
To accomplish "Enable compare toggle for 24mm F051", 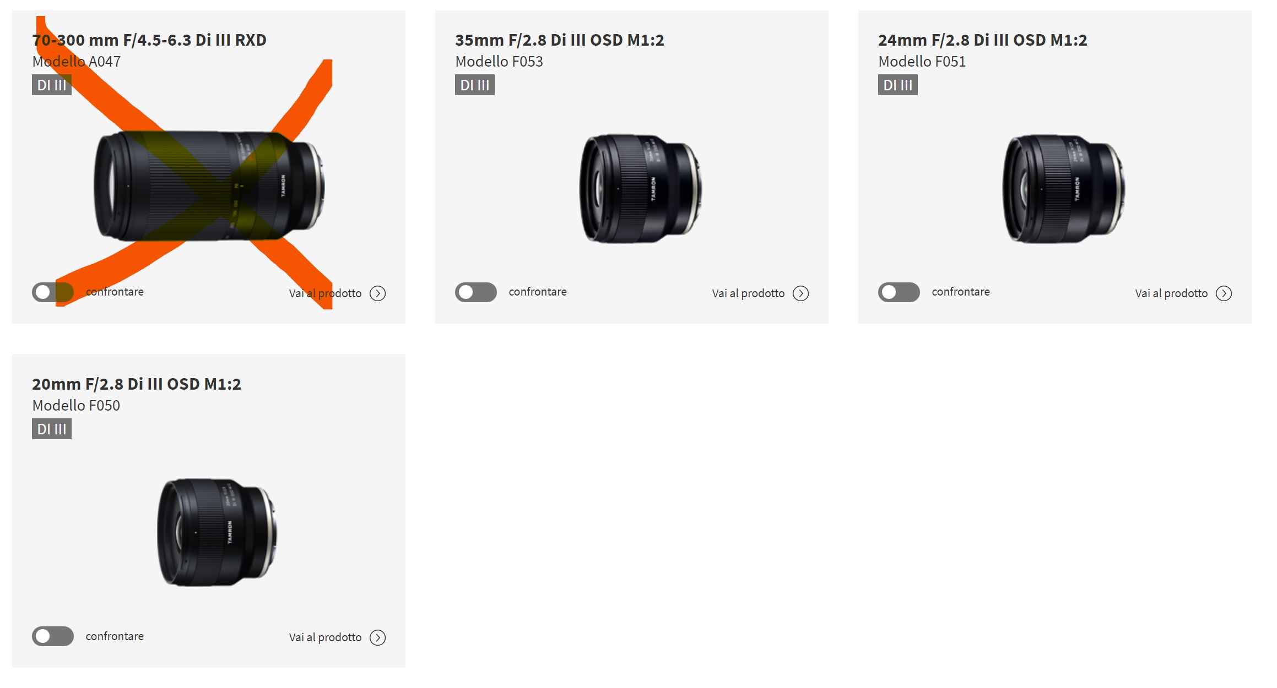I will pyautogui.click(x=899, y=292).
